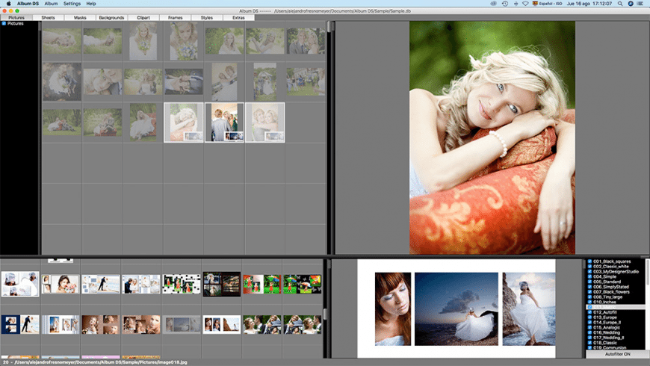Open the Apple menu
This screenshot has width=650, height=366.
(x=8, y=3)
